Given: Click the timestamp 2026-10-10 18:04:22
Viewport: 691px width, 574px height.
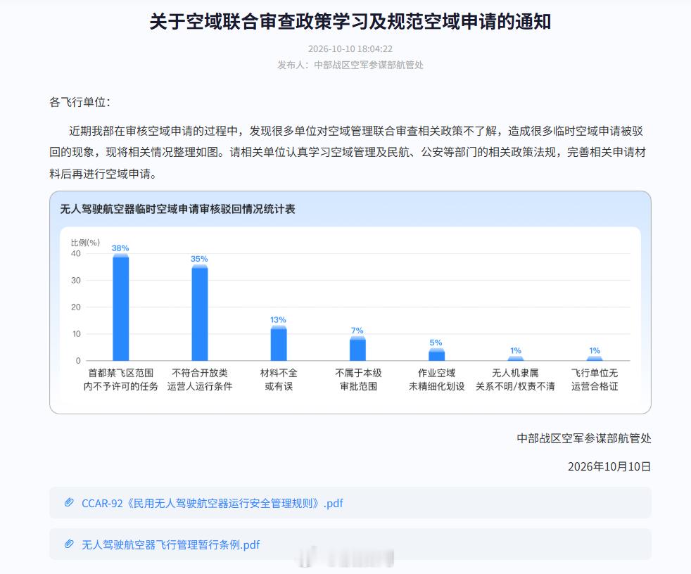Looking at the screenshot, I should [350, 49].
